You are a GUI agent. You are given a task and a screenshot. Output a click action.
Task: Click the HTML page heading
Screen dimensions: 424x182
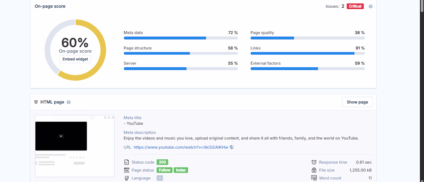(x=52, y=102)
